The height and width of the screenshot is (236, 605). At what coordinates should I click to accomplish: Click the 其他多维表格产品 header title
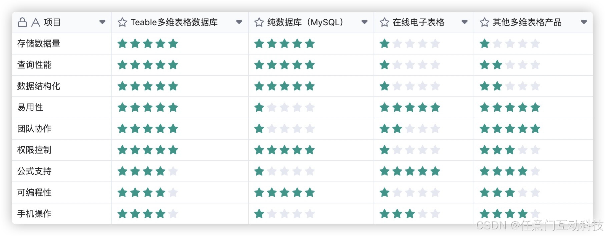coord(527,22)
